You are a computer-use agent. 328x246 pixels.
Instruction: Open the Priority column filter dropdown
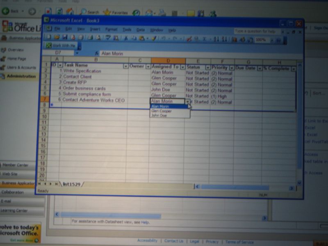[232, 68]
